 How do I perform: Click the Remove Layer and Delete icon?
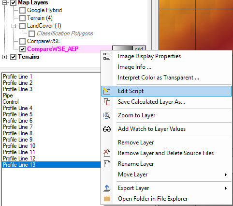tap(107, 153)
